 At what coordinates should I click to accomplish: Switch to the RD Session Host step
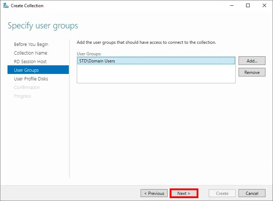pyautogui.click(x=30, y=62)
